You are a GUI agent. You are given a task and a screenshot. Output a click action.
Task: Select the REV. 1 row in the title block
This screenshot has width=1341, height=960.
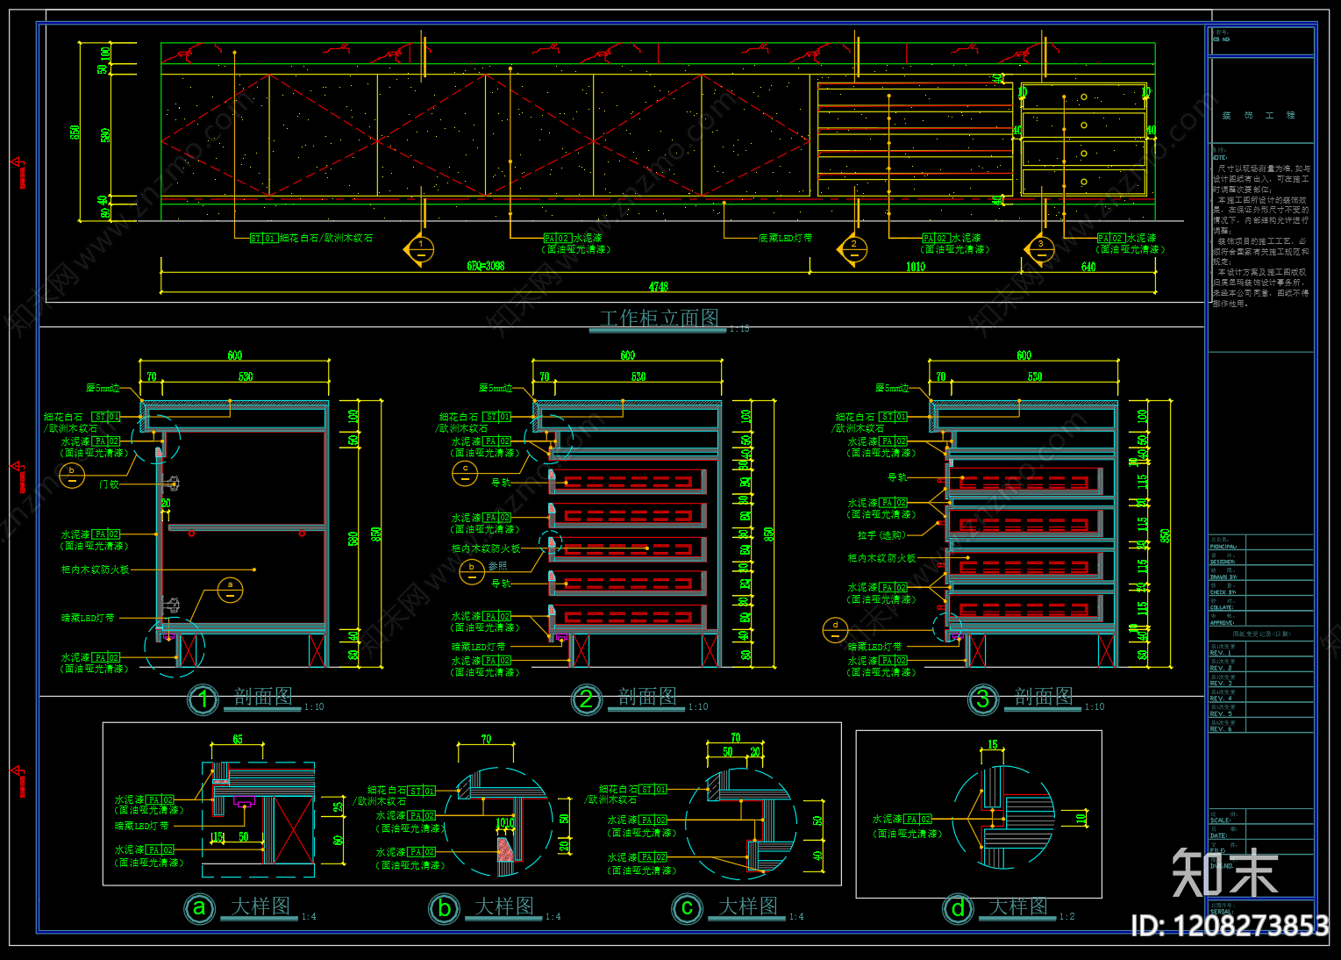point(1261,649)
